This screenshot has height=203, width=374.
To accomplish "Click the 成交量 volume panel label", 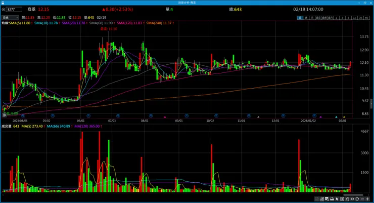I will click(7, 126).
